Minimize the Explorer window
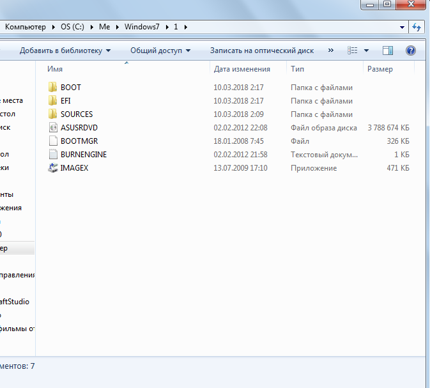Screen dimensions: 430x388 370,4
